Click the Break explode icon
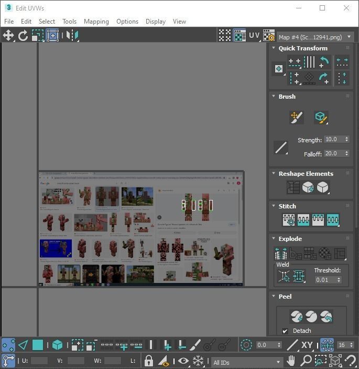Image resolution: width=359 pixels, height=369 pixels. (x=281, y=253)
